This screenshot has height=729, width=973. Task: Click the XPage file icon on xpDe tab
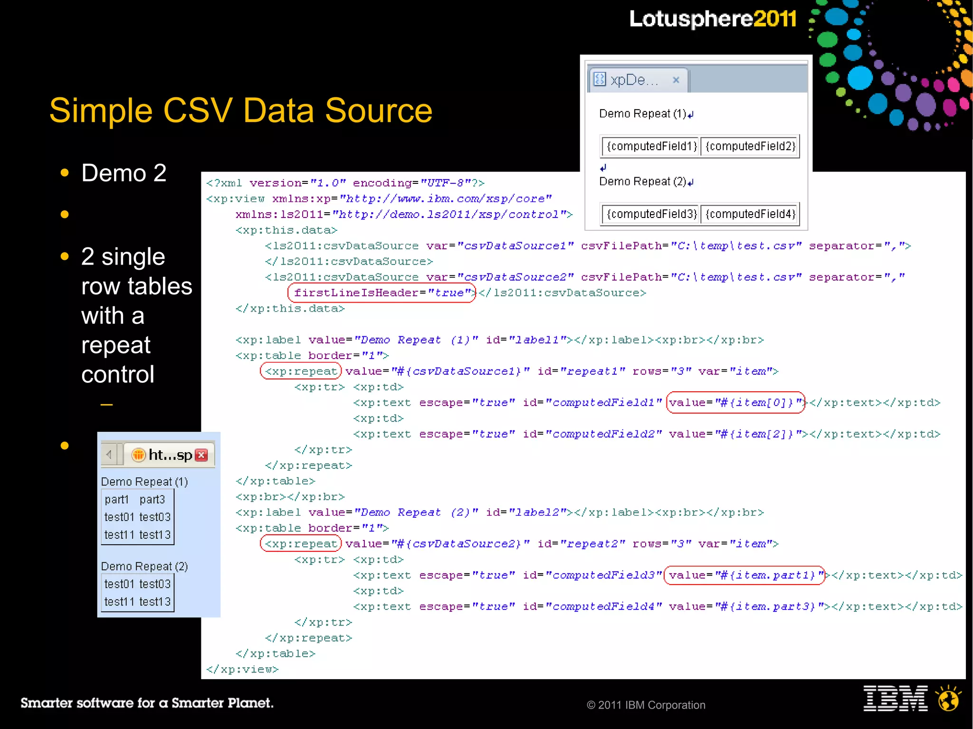(600, 79)
